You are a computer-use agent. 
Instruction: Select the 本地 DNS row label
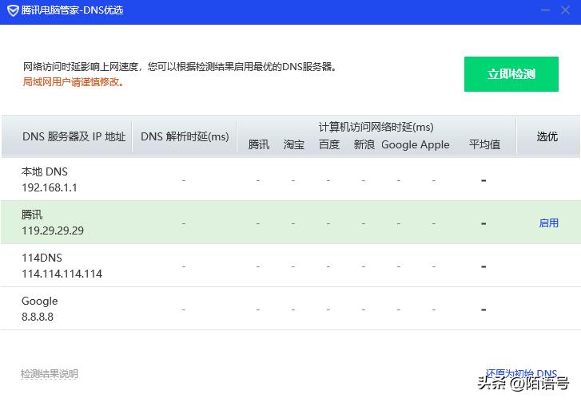45,171
